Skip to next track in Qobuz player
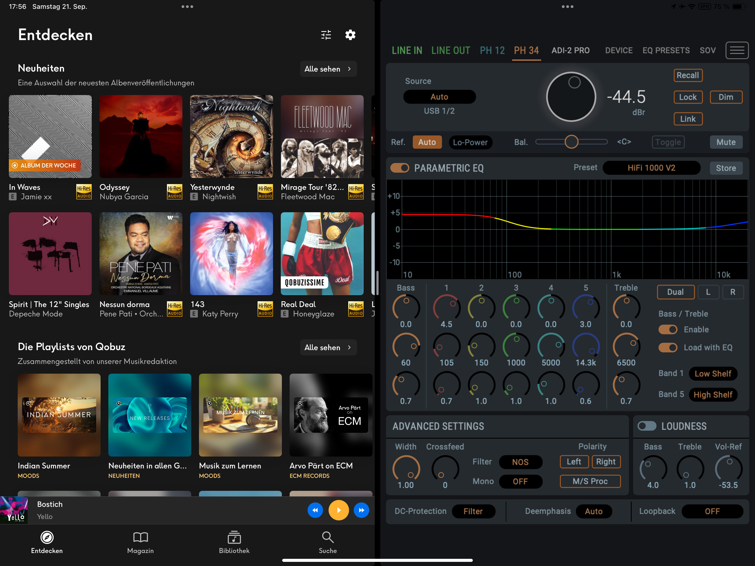The width and height of the screenshot is (755, 566). [361, 510]
